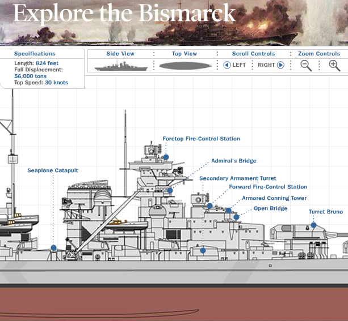Image resolution: width=348 pixels, height=321 pixels.
Task: Open the Top View tab label
Action: click(185, 54)
